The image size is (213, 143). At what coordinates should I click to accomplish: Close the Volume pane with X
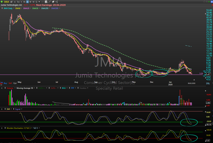[2, 88]
